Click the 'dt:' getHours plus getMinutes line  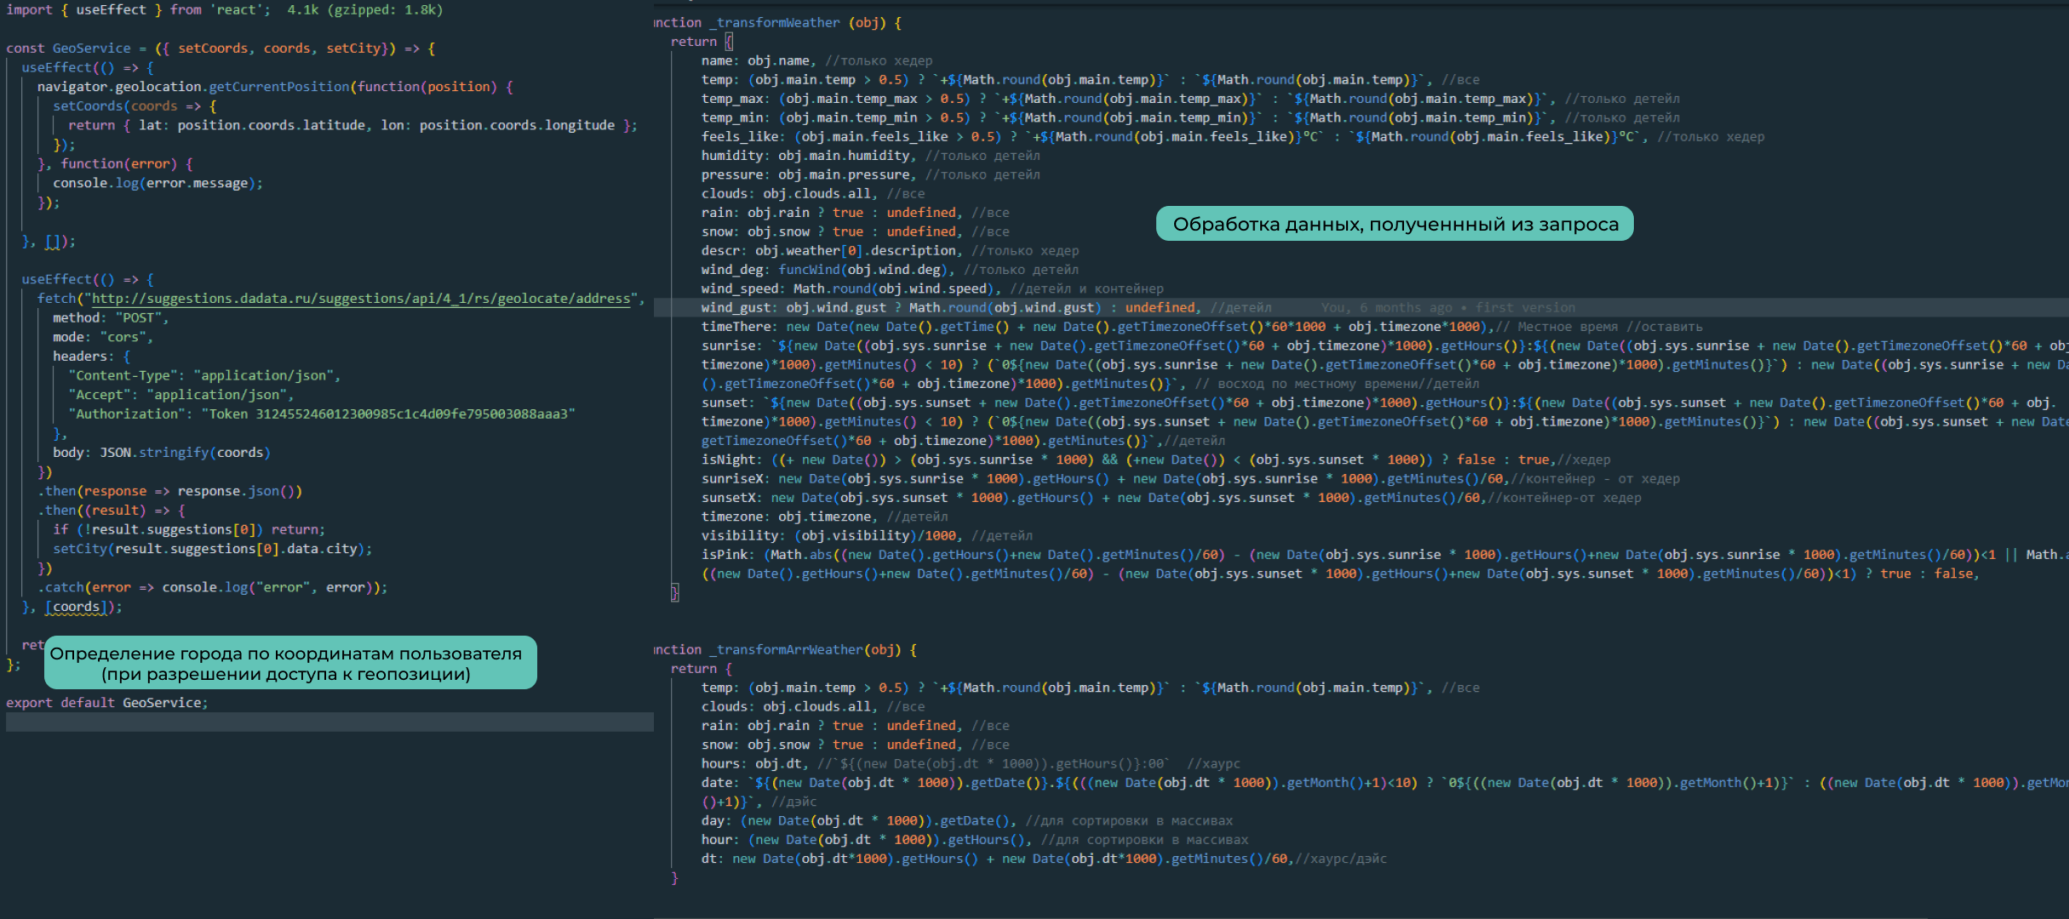(1044, 859)
